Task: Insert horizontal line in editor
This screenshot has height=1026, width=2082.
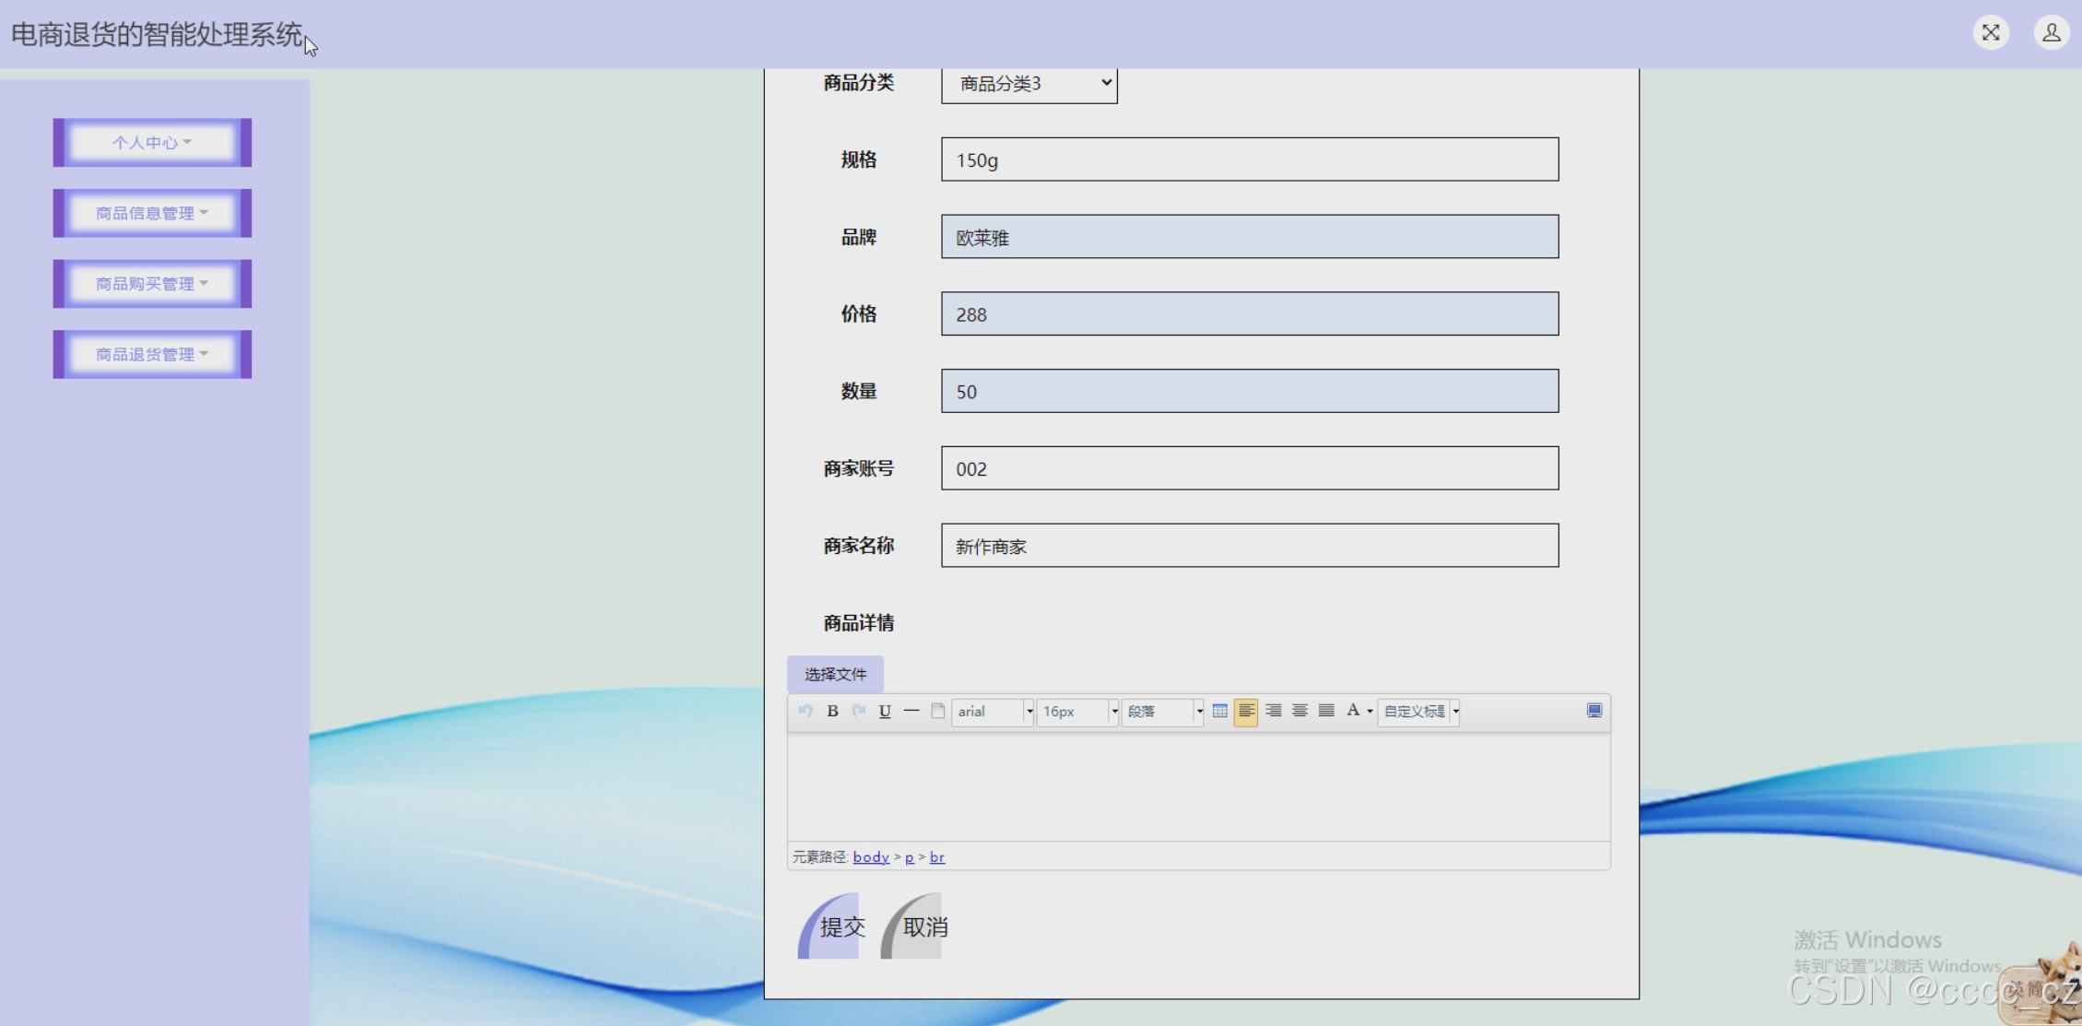Action: 912,711
